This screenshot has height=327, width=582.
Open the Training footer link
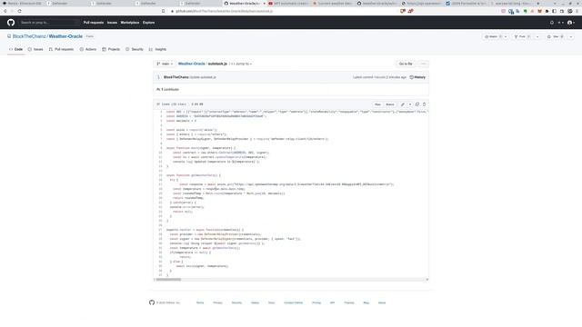pos(349,302)
